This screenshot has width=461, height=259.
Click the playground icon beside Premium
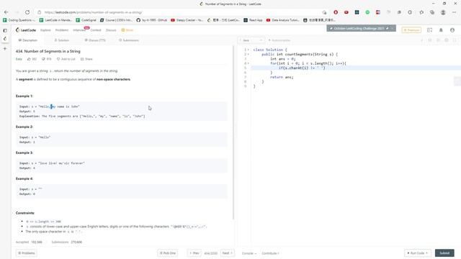click(429, 30)
